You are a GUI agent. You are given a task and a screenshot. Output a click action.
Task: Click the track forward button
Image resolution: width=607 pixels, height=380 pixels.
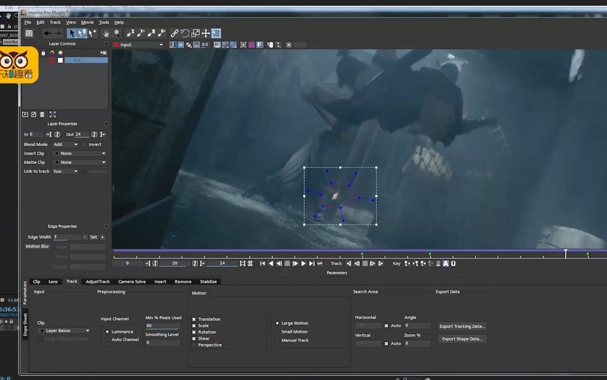tap(381, 263)
